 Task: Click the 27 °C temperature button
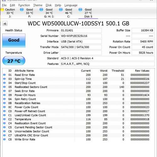coord(14,61)
